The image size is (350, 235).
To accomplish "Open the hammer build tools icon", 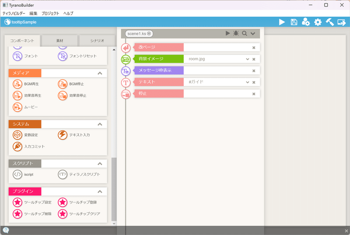I will [330, 22].
